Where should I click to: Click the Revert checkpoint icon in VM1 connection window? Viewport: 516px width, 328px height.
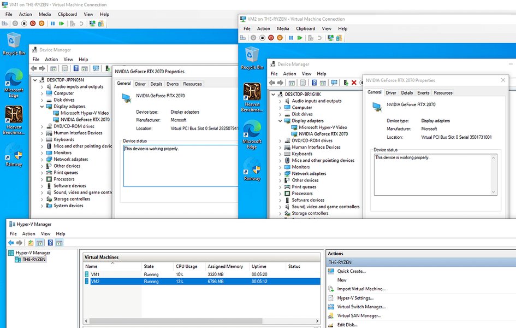coord(81,24)
